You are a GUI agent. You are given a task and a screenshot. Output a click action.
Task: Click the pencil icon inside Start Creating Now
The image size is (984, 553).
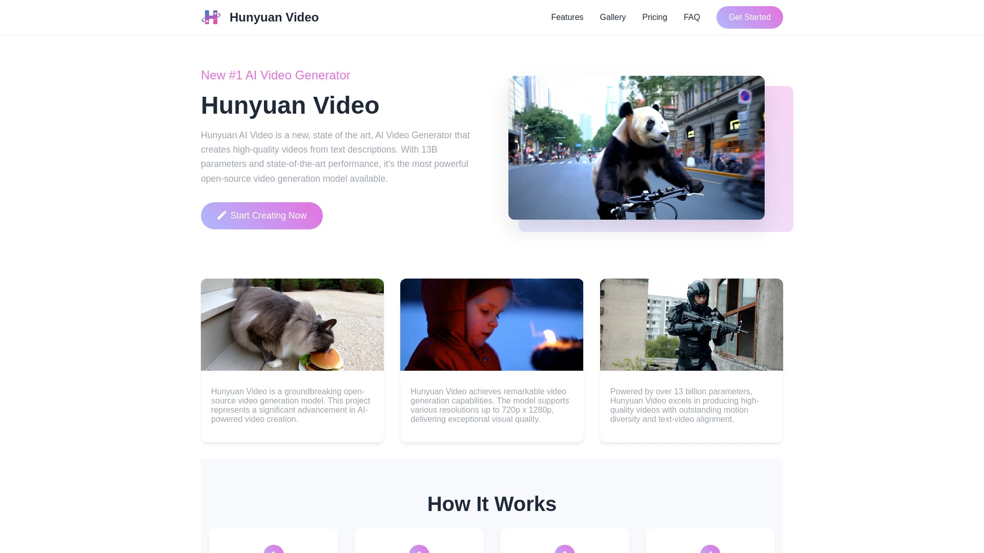(222, 216)
